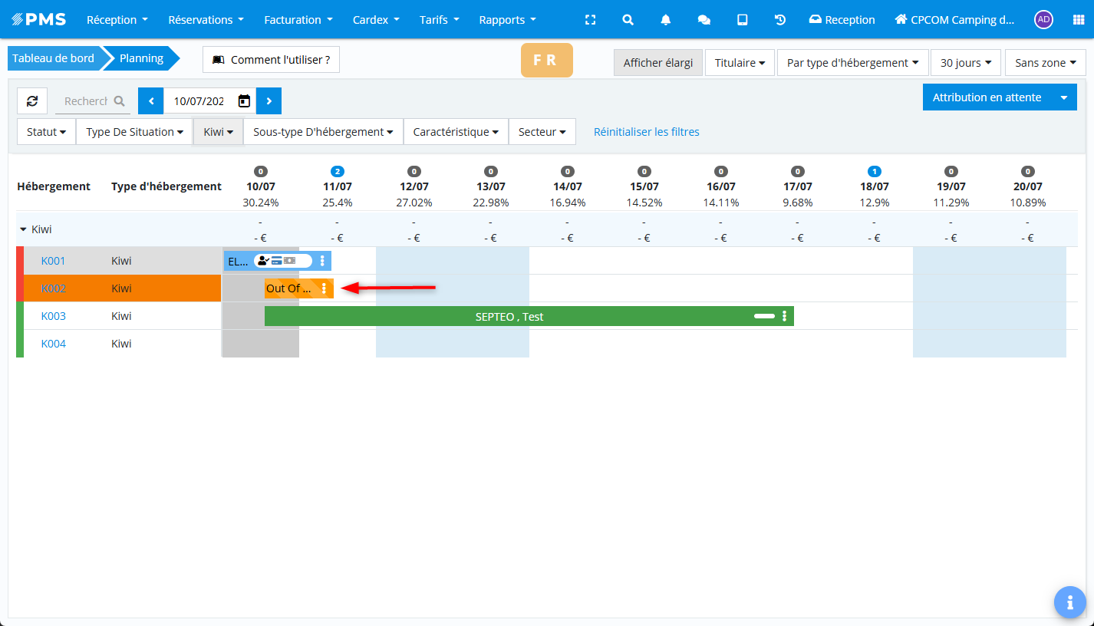Select the green SEPTEO, Test reservation bar

point(509,316)
